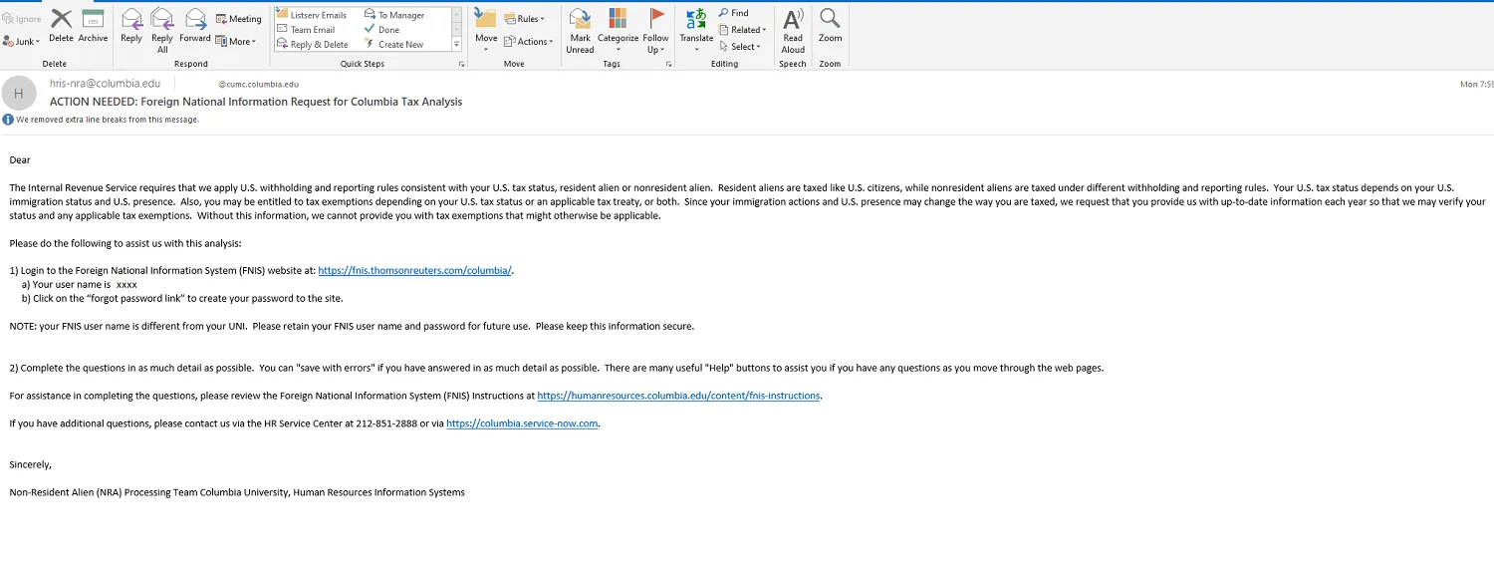Run the Reply & Delete quick step
1494x563 pixels.
(x=312, y=45)
